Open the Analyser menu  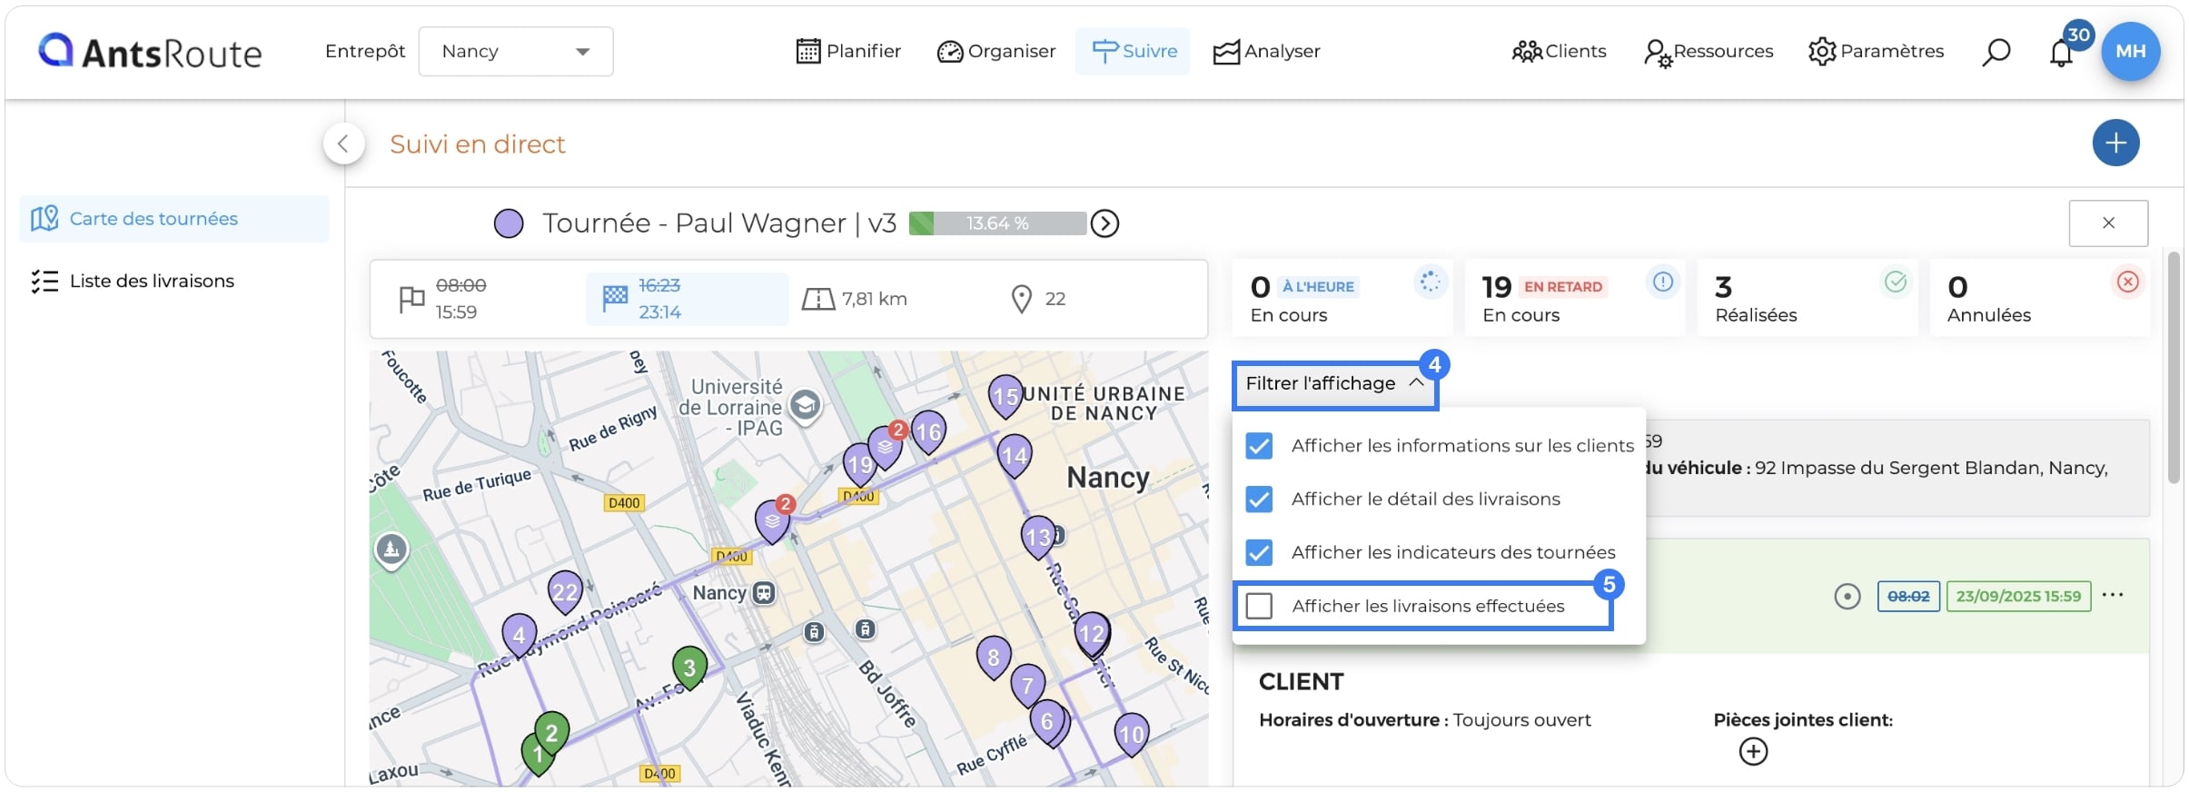pyautogui.click(x=1266, y=52)
